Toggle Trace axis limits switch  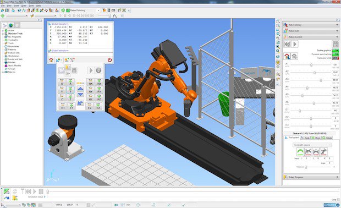pyautogui.click(x=335, y=58)
